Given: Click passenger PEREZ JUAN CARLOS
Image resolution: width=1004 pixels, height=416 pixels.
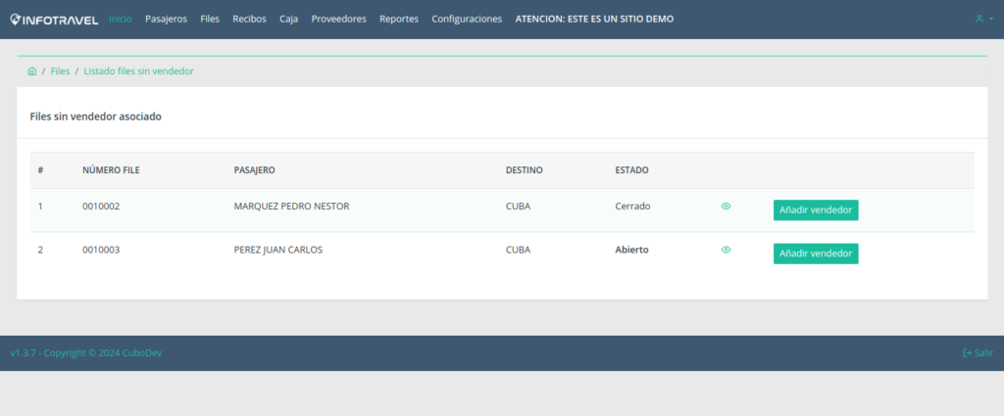Looking at the screenshot, I should (x=278, y=250).
